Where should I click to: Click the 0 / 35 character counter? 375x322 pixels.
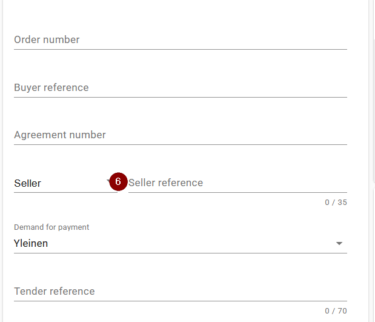tap(336, 203)
